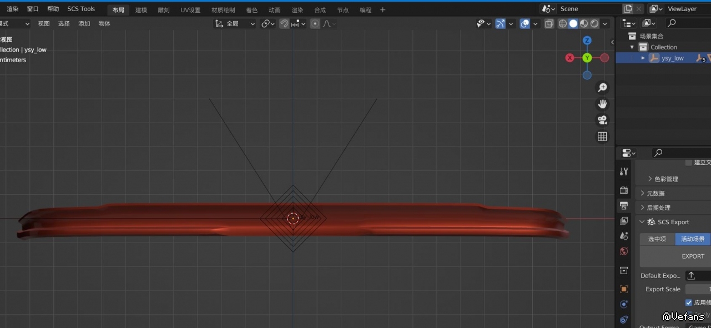Expand the ysy_low object in outliner
The width and height of the screenshot is (711, 328).
[643, 58]
